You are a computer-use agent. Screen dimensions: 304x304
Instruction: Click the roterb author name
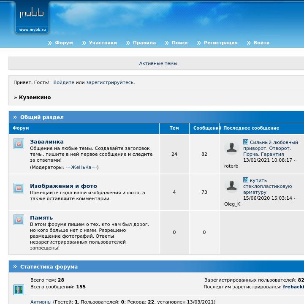(231, 166)
